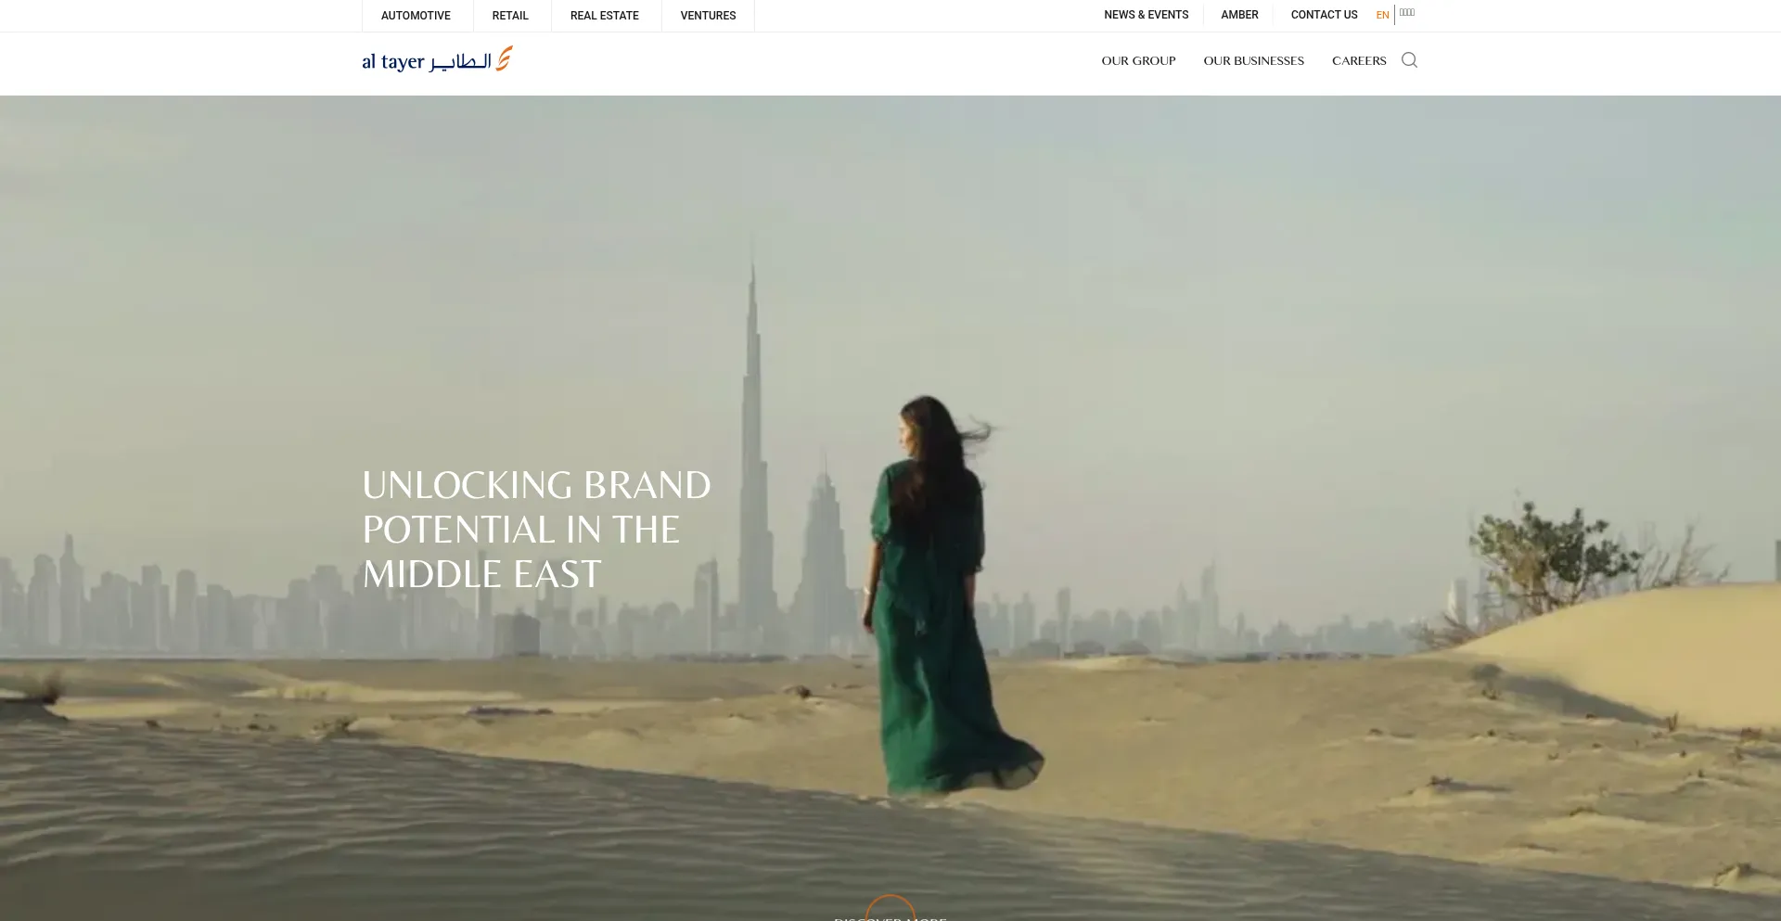Visit the News & Events page
1781x921 pixels.
tap(1146, 15)
